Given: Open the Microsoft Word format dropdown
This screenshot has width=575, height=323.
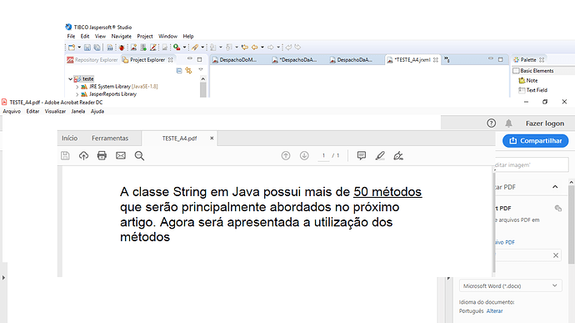Looking at the screenshot, I should click(511, 285).
